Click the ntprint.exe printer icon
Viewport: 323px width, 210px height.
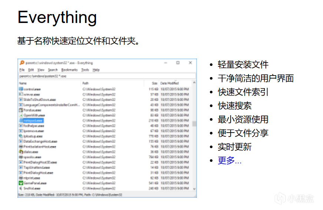pos(21,178)
